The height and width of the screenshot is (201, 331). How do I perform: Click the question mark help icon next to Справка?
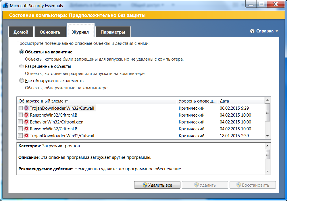point(252,31)
